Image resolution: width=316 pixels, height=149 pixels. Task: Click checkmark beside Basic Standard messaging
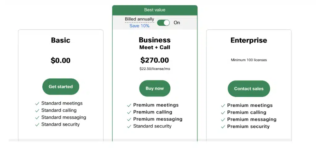coord(37,118)
